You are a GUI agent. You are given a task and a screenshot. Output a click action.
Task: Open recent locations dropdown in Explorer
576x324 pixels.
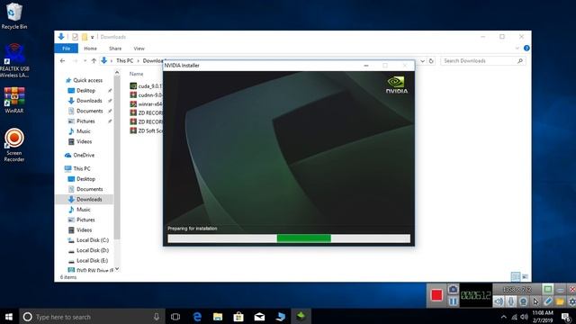coord(85,60)
